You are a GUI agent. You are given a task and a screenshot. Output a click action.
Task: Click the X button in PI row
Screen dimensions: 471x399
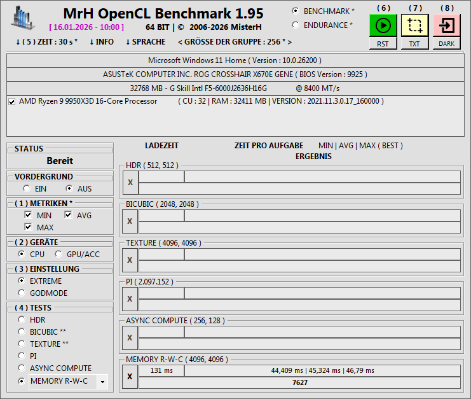[x=130, y=299]
